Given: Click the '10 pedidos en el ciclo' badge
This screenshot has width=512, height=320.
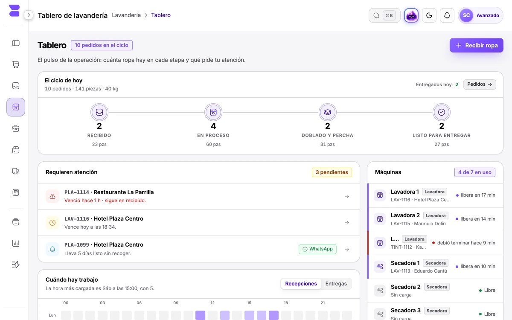Looking at the screenshot, I should 102,45.
